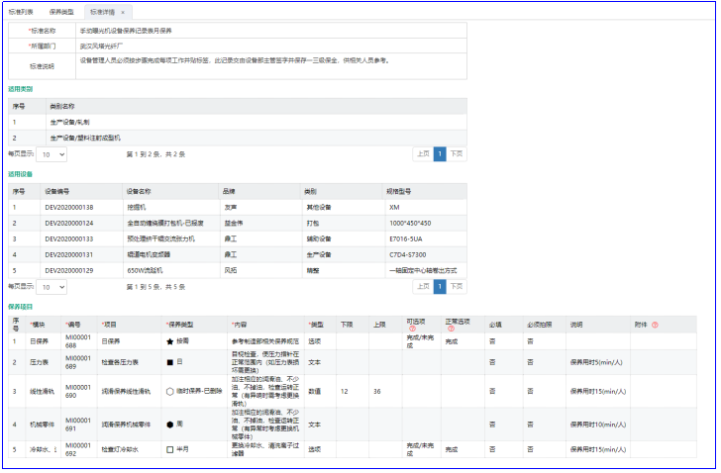Click the help icon under 可选项

click(411, 329)
